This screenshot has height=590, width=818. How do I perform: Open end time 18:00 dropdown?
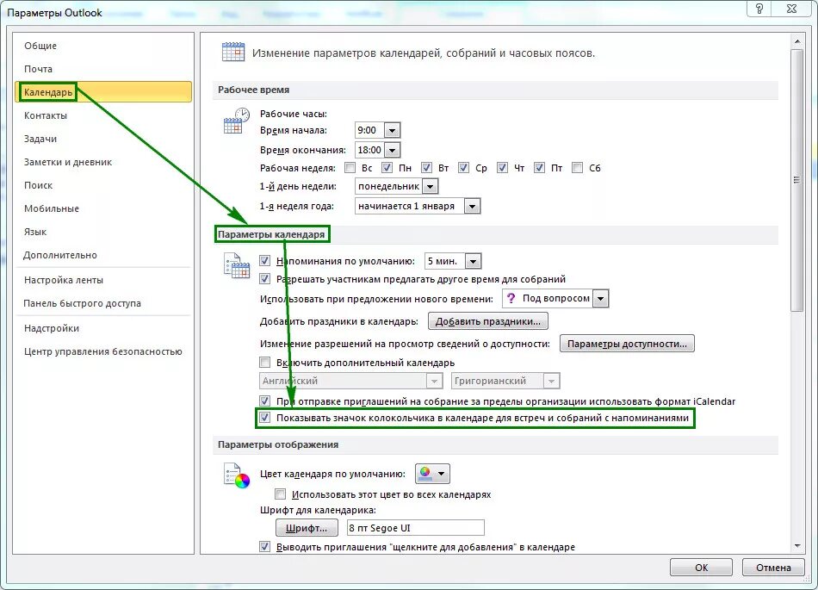tap(392, 150)
